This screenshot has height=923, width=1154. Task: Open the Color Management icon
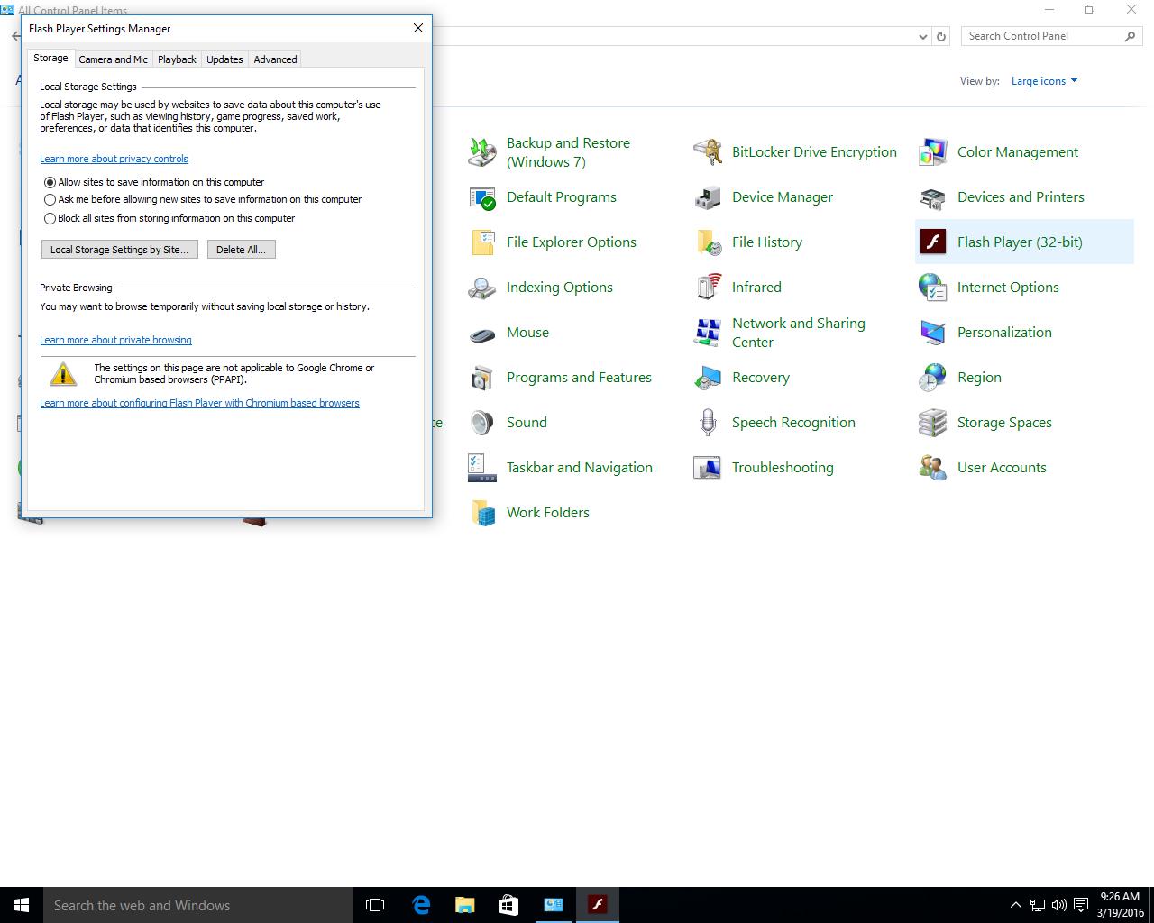tap(932, 152)
